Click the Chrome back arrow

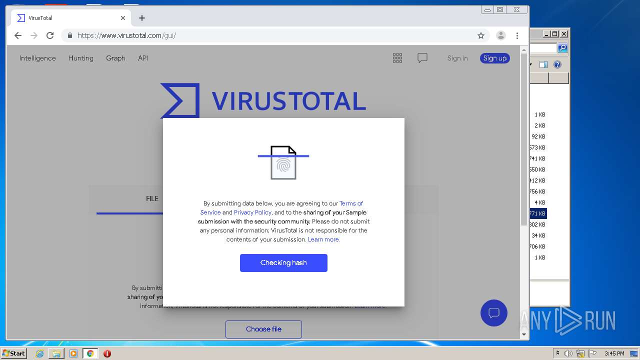point(18,35)
